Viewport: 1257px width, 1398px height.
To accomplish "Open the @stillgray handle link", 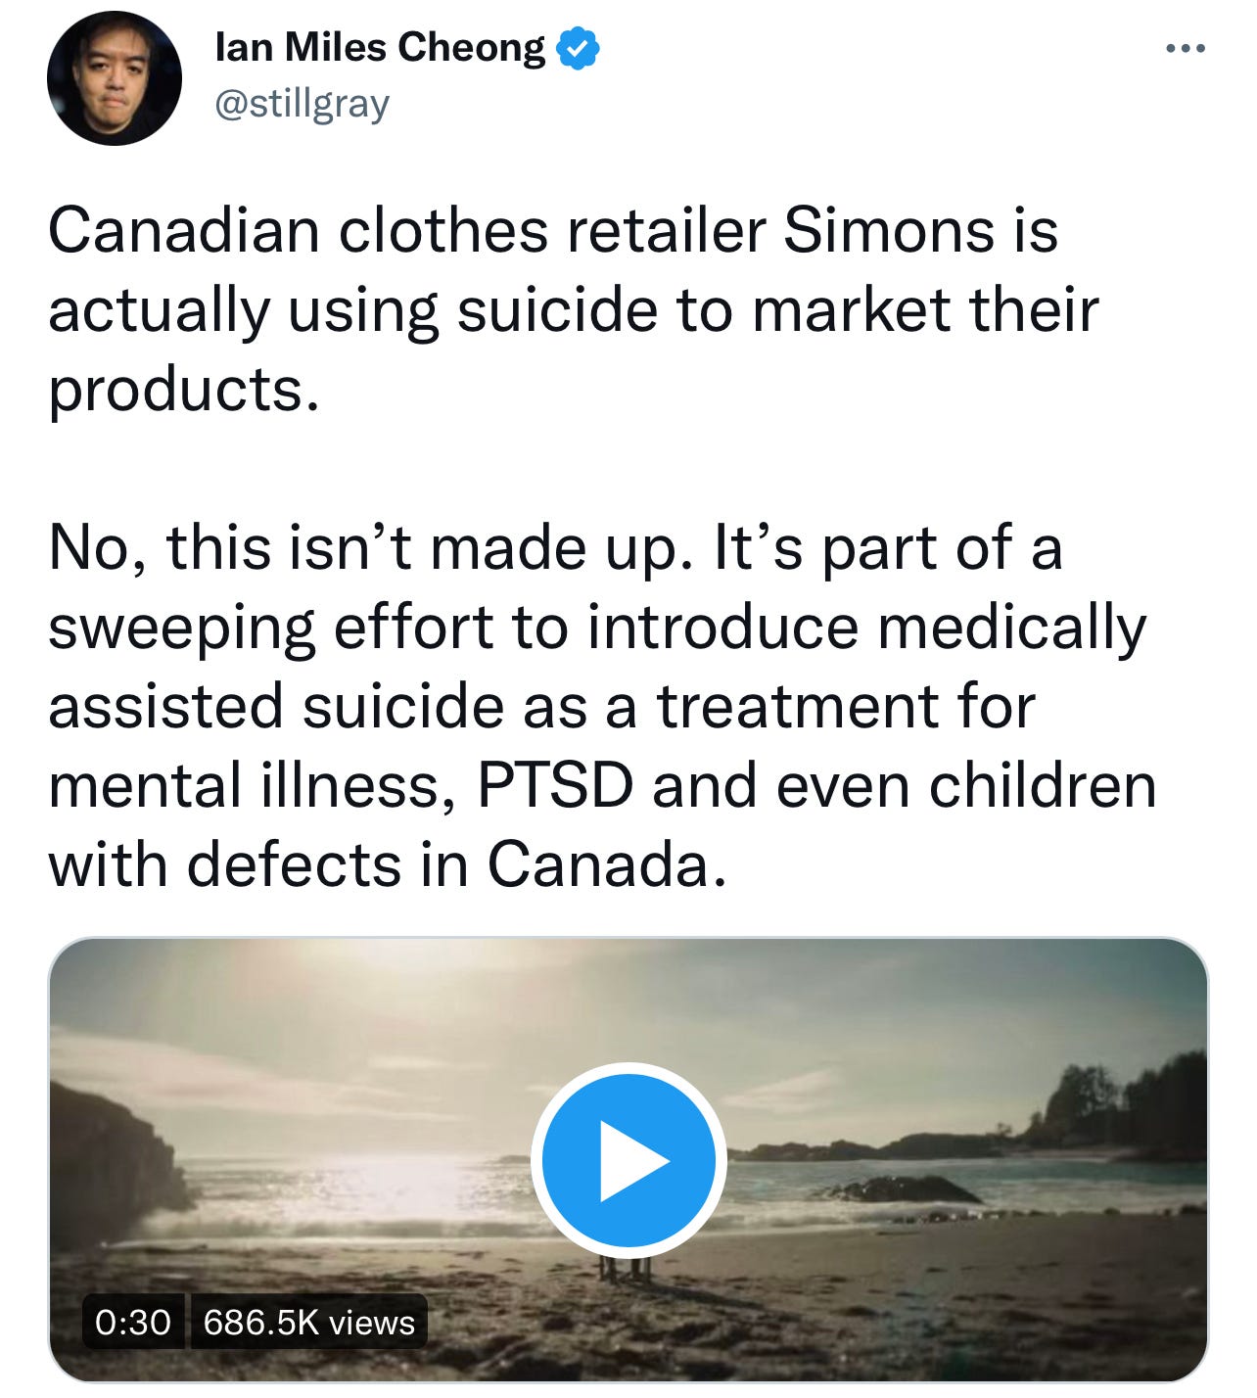I will pos(302,104).
